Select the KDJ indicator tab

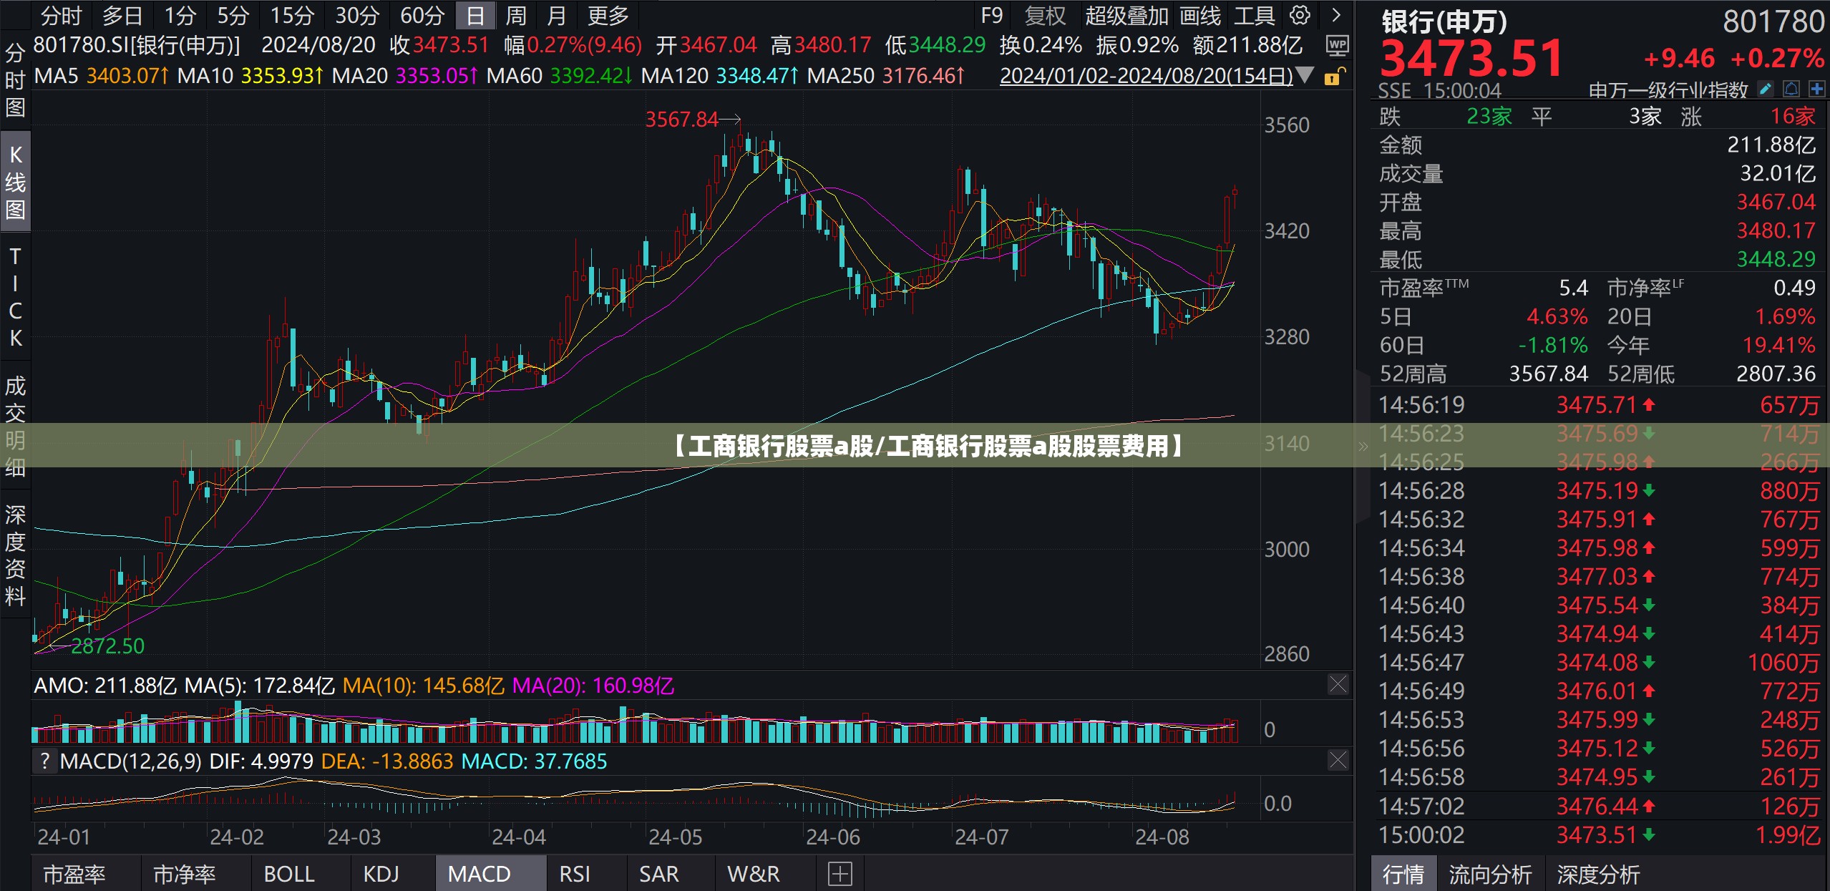pos(381,874)
